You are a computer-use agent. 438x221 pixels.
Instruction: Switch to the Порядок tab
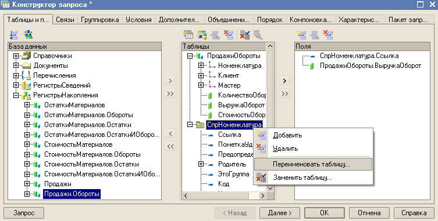[270, 20]
